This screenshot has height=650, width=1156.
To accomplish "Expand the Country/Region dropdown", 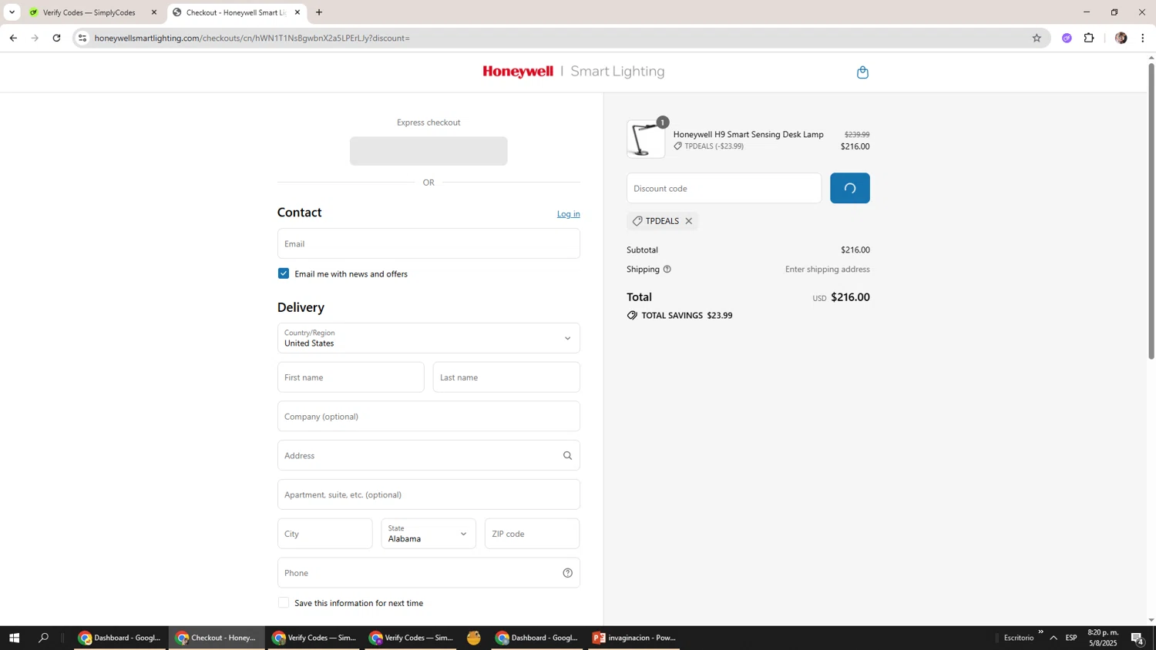I will [x=428, y=338].
